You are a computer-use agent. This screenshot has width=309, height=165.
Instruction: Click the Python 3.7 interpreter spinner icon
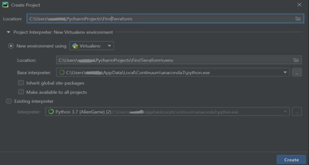tap(51, 112)
